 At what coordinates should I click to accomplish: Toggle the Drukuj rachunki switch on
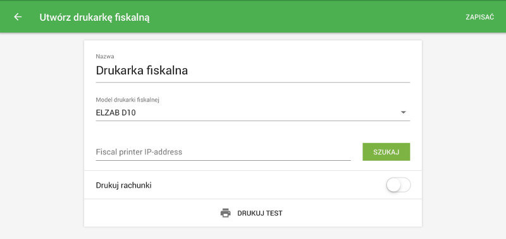pyautogui.click(x=398, y=185)
